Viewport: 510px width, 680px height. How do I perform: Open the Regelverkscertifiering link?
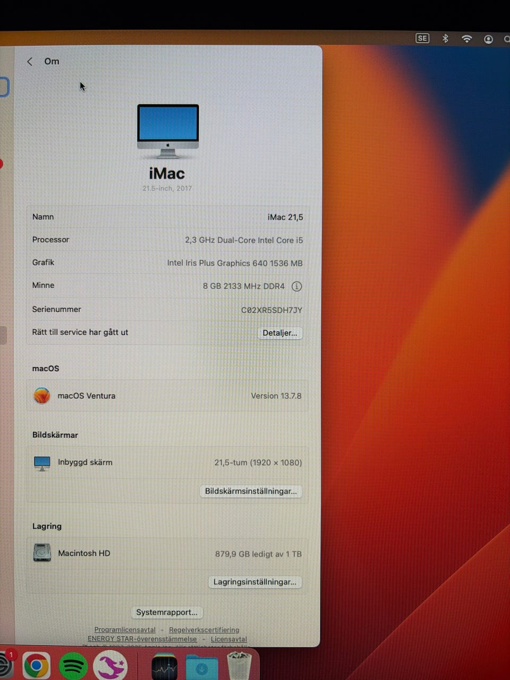[204, 630]
